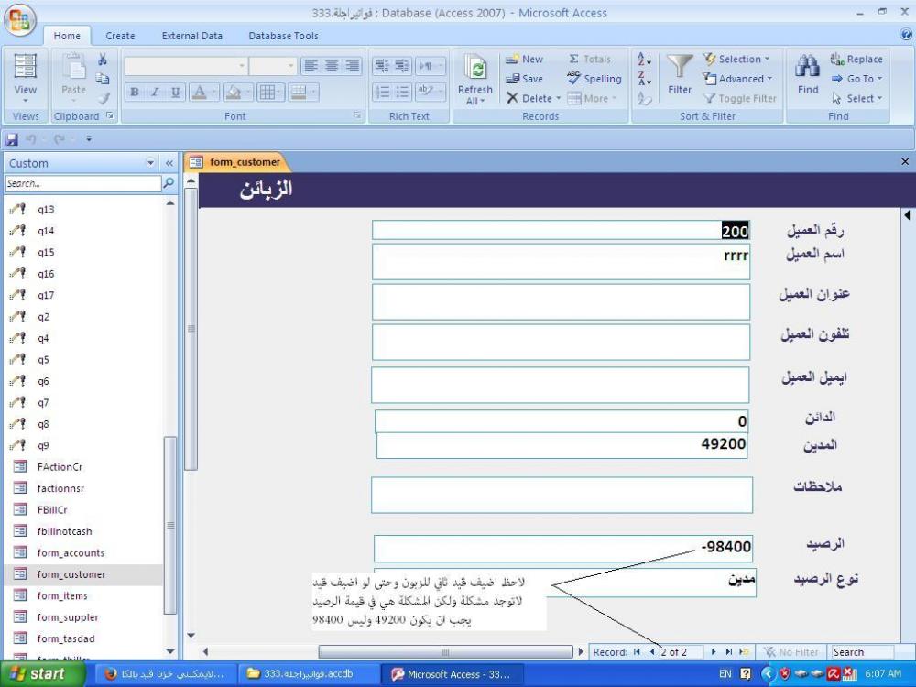This screenshot has height=687, width=916.
Task: Click the Help question mark icon
Action: coord(906,35)
